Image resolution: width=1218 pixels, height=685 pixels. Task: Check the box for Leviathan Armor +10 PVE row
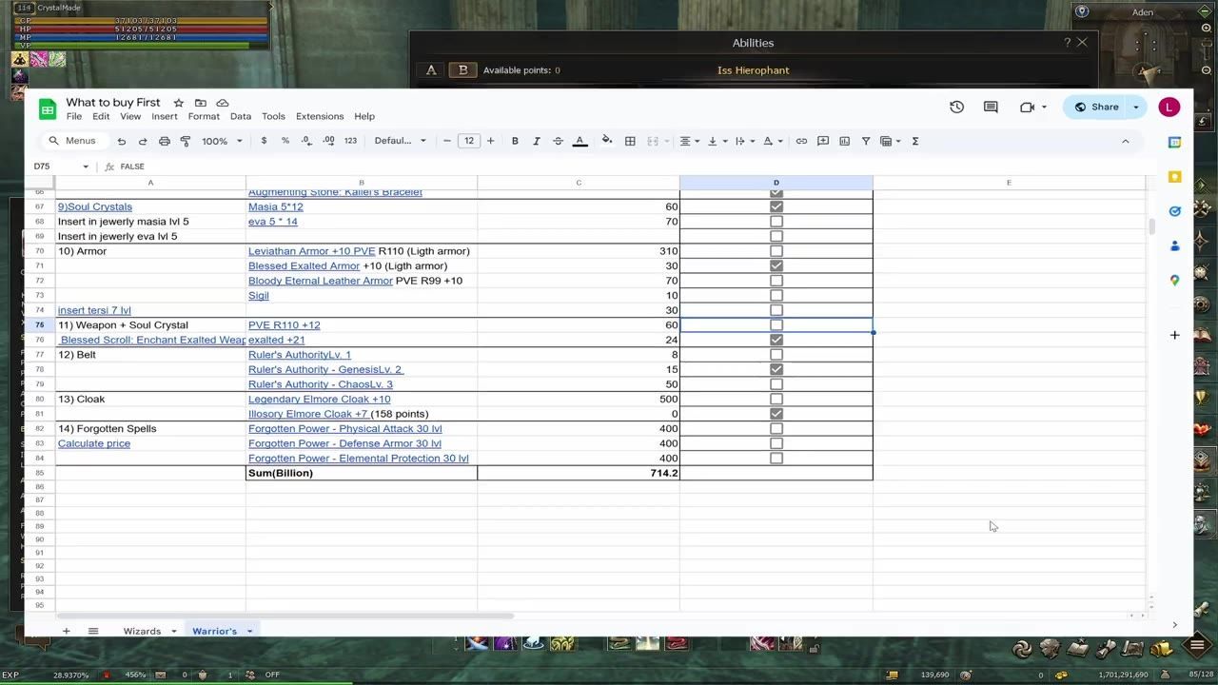[776, 251]
